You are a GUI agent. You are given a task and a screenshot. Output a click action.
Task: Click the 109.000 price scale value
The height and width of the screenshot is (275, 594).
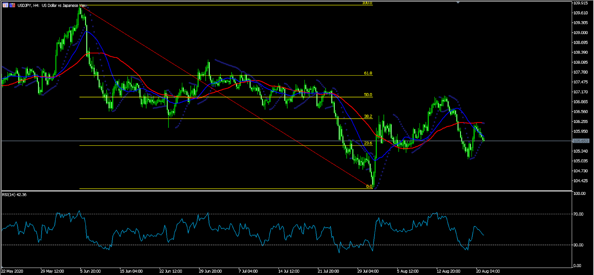coord(581,33)
